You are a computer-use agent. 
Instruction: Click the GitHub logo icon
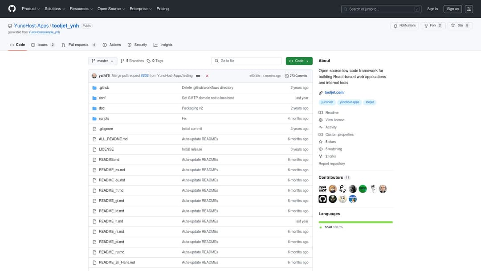tap(12, 9)
